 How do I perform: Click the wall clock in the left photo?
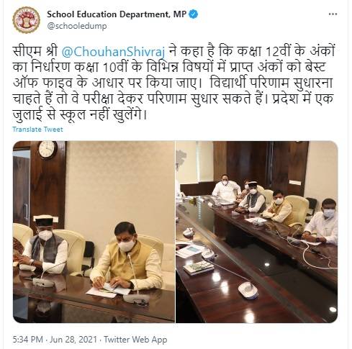point(48,150)
